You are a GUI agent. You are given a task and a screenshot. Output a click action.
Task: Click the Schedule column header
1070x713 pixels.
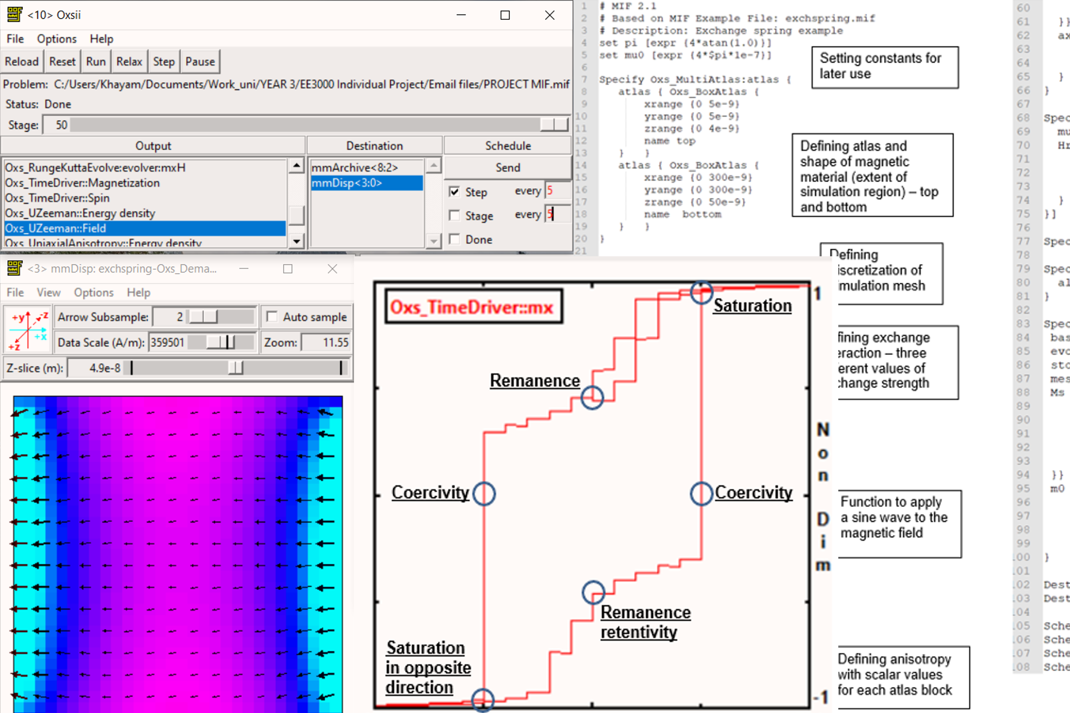507,146
